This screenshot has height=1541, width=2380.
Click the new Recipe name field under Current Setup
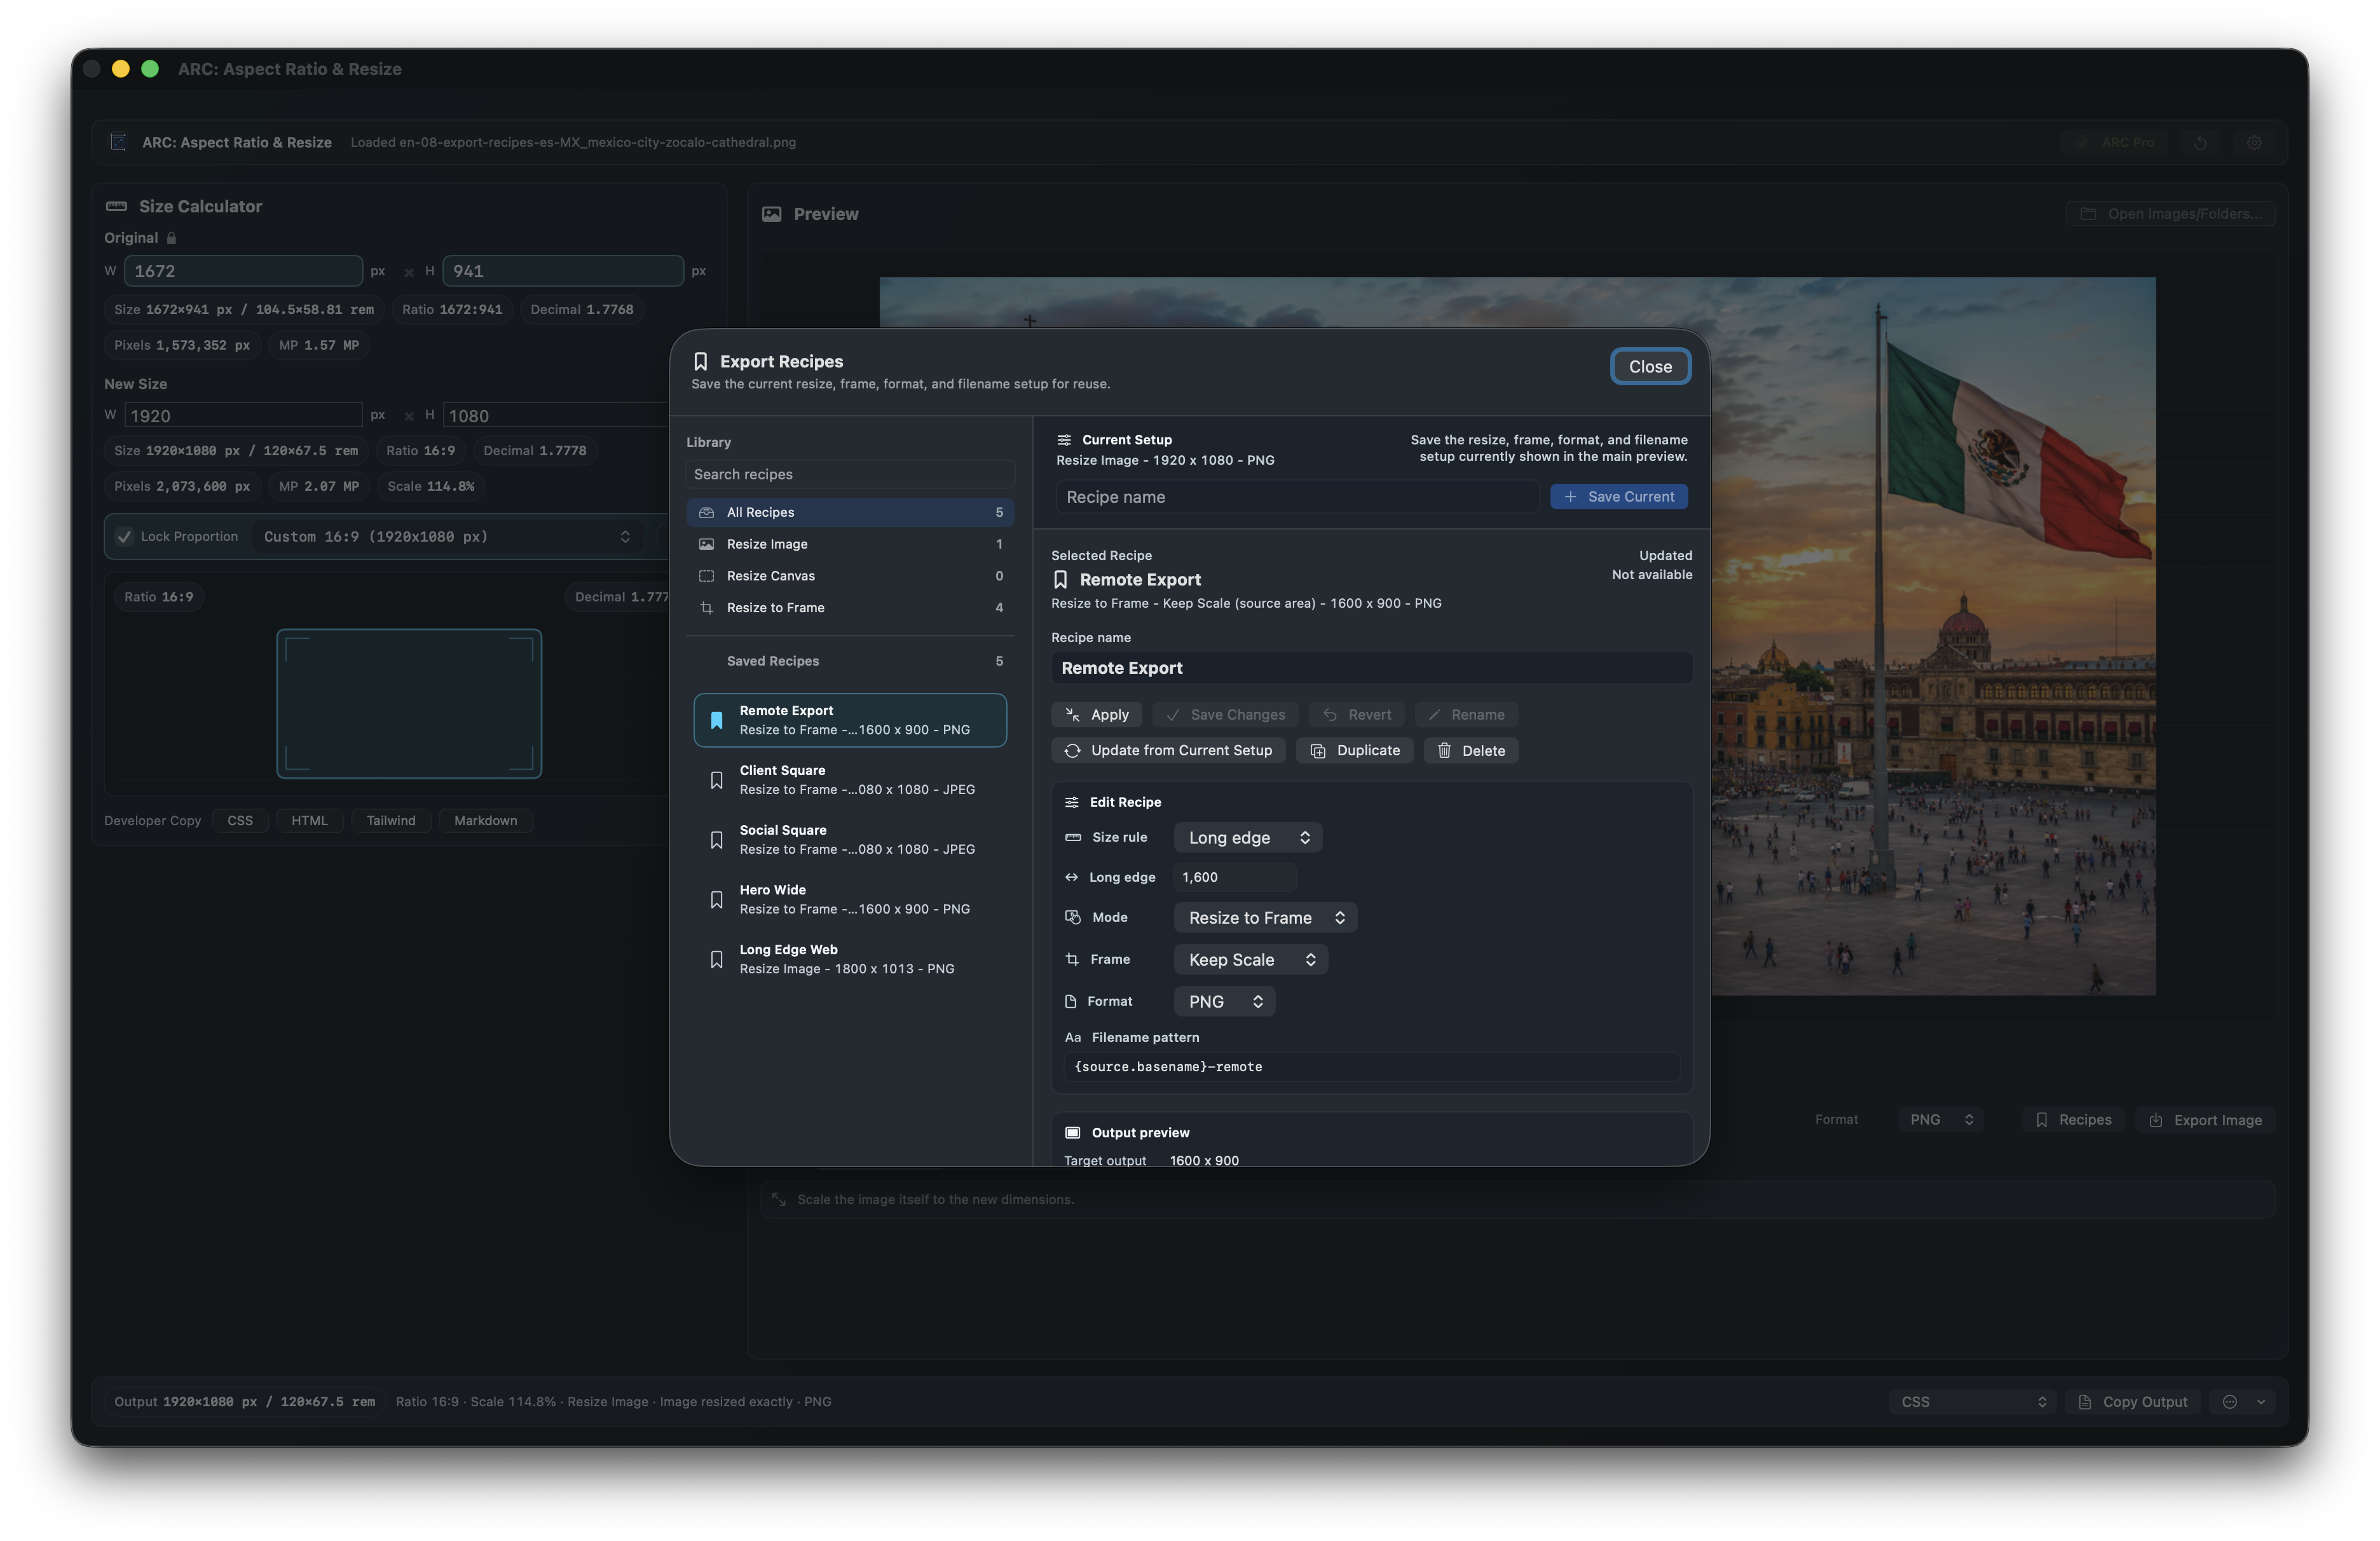1297,496
